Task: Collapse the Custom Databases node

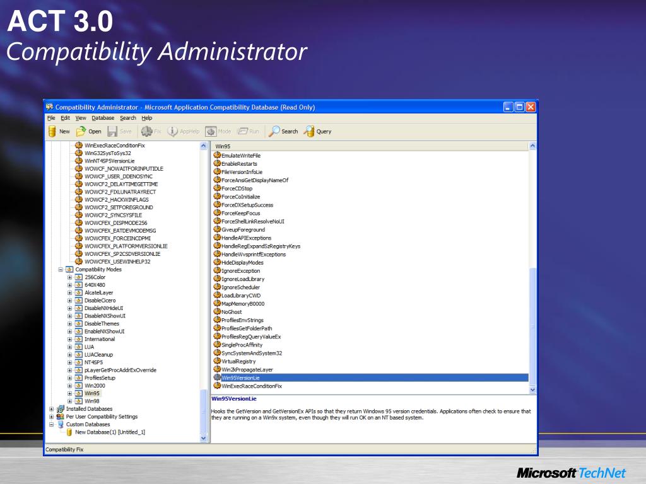Action: pyautogui.click(x=52, y=425)
